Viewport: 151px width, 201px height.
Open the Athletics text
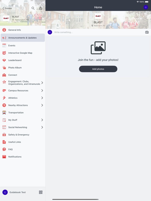pyautogui.click(x=13, y=98)
